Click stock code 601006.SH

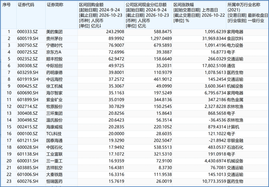(28, 174)
